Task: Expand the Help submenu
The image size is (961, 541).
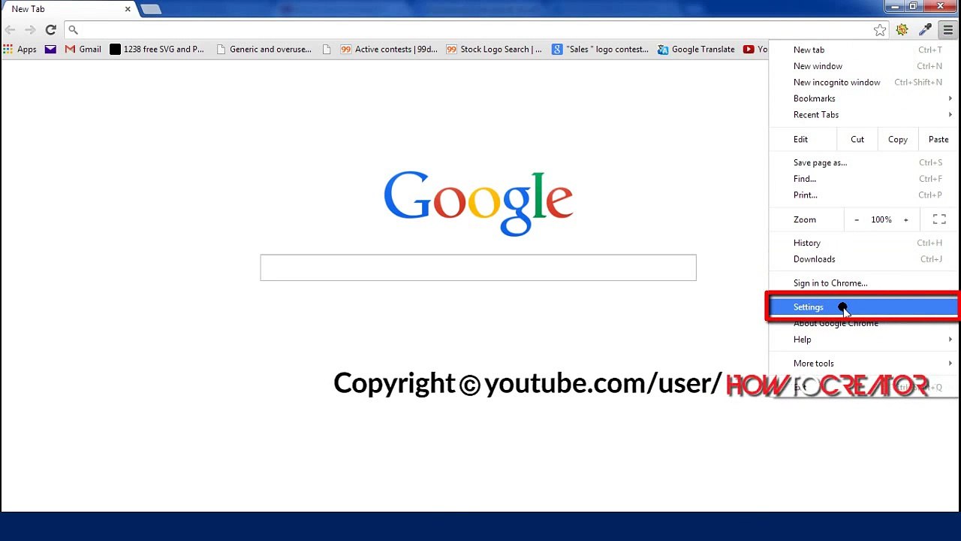Action: pos(864,340)
